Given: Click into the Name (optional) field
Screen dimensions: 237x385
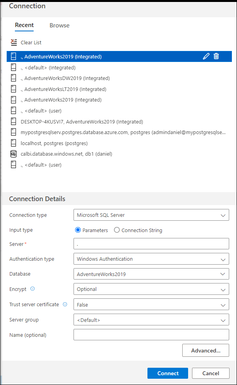Looking at the screenshot, I should 151,335.
